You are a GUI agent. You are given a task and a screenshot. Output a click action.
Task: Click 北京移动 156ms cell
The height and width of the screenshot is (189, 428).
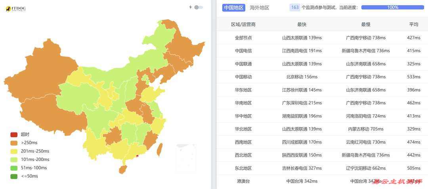tap(302, 77)
